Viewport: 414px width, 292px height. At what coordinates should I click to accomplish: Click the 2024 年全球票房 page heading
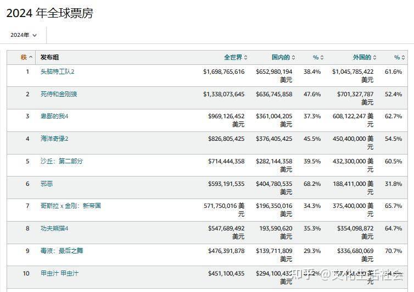49,13
